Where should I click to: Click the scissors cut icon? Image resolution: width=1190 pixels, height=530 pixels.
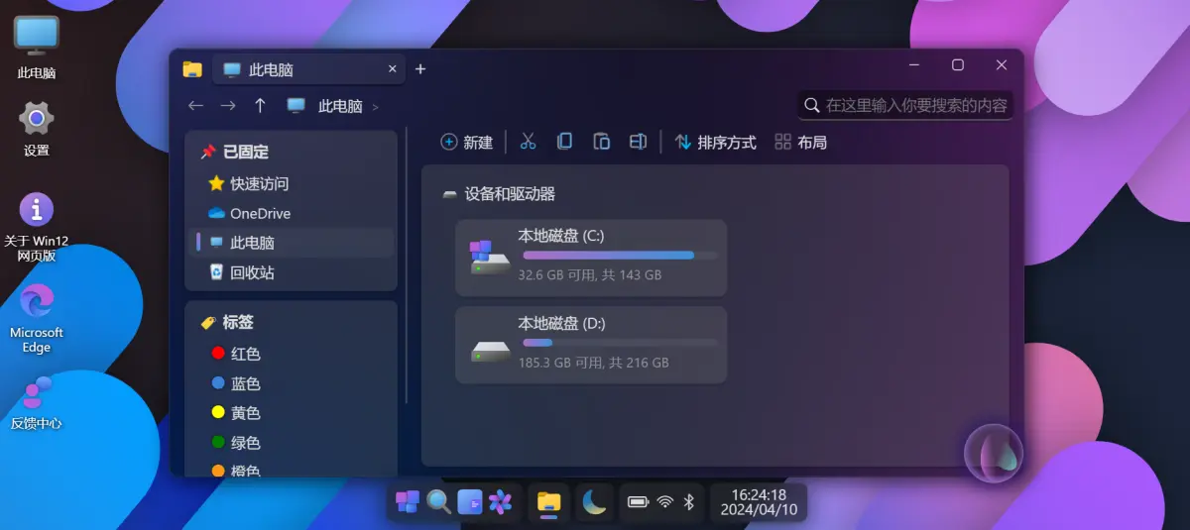(x=528, y=142)
